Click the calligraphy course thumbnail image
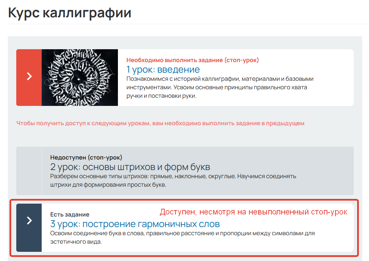The height and width of the screenshot is (261, 369). (80, 77)
